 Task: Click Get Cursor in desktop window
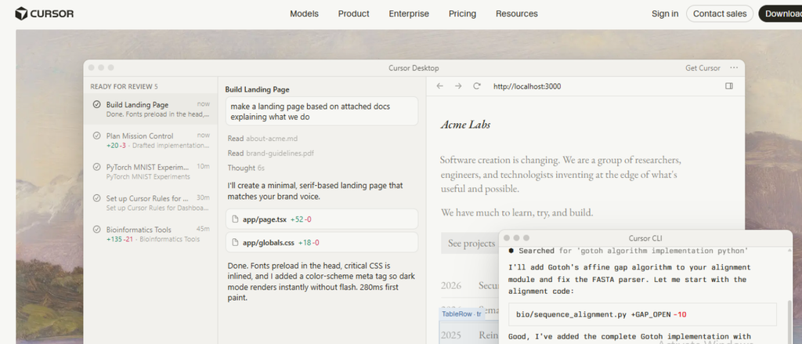[703, 68]
